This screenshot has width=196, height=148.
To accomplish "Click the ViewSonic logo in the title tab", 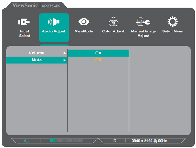I will coord(25,5).
